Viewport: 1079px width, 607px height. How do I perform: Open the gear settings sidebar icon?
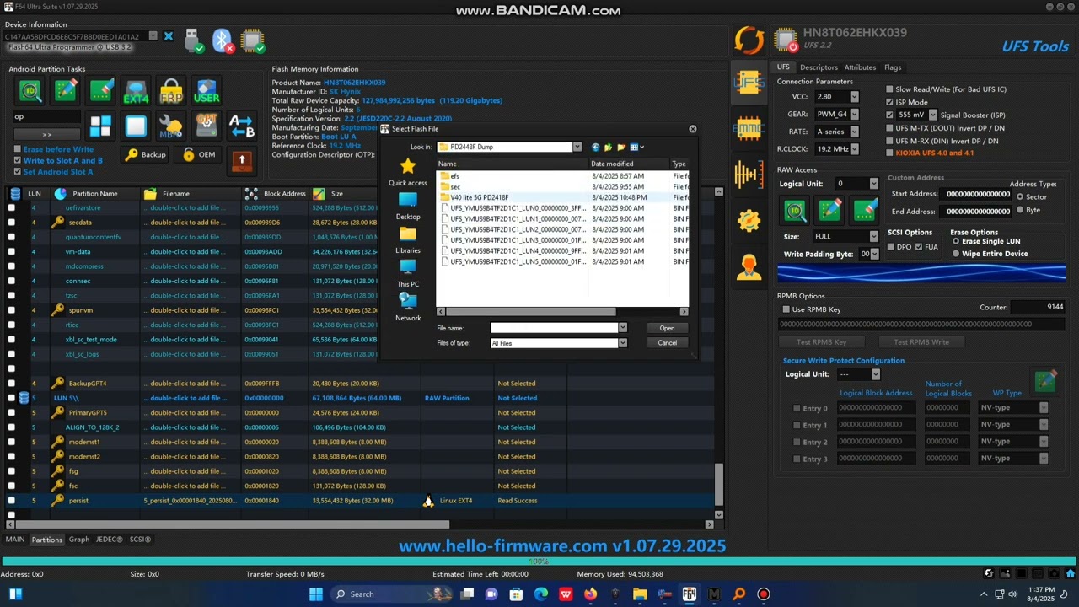click(x=749, y=220)
